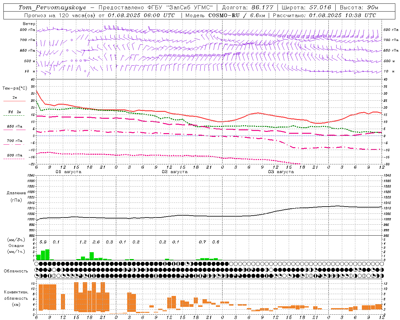Click the left '850 гПа' wind level label
Screen dimensions: 400x320
coord(27,51)
